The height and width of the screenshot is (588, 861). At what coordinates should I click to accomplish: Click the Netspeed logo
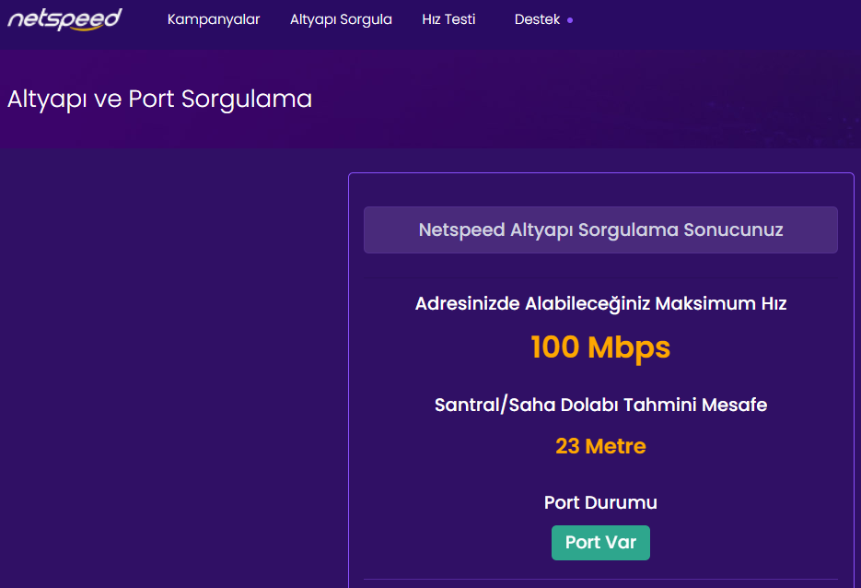tap(64, 19)
